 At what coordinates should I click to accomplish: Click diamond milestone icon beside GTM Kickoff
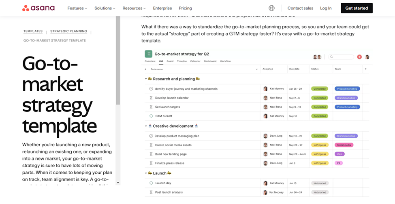pyautogui.click(x=151, y=116)
